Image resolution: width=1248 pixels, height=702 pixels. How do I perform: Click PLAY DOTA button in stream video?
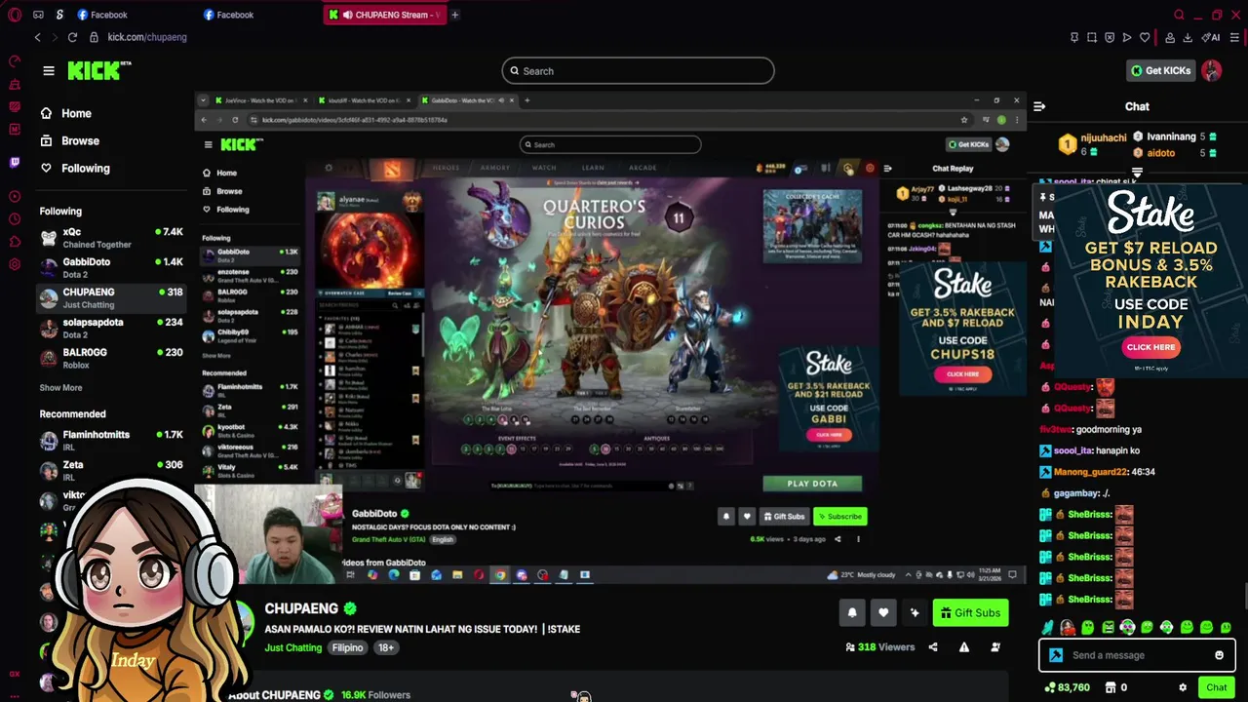tap(812, 484)
